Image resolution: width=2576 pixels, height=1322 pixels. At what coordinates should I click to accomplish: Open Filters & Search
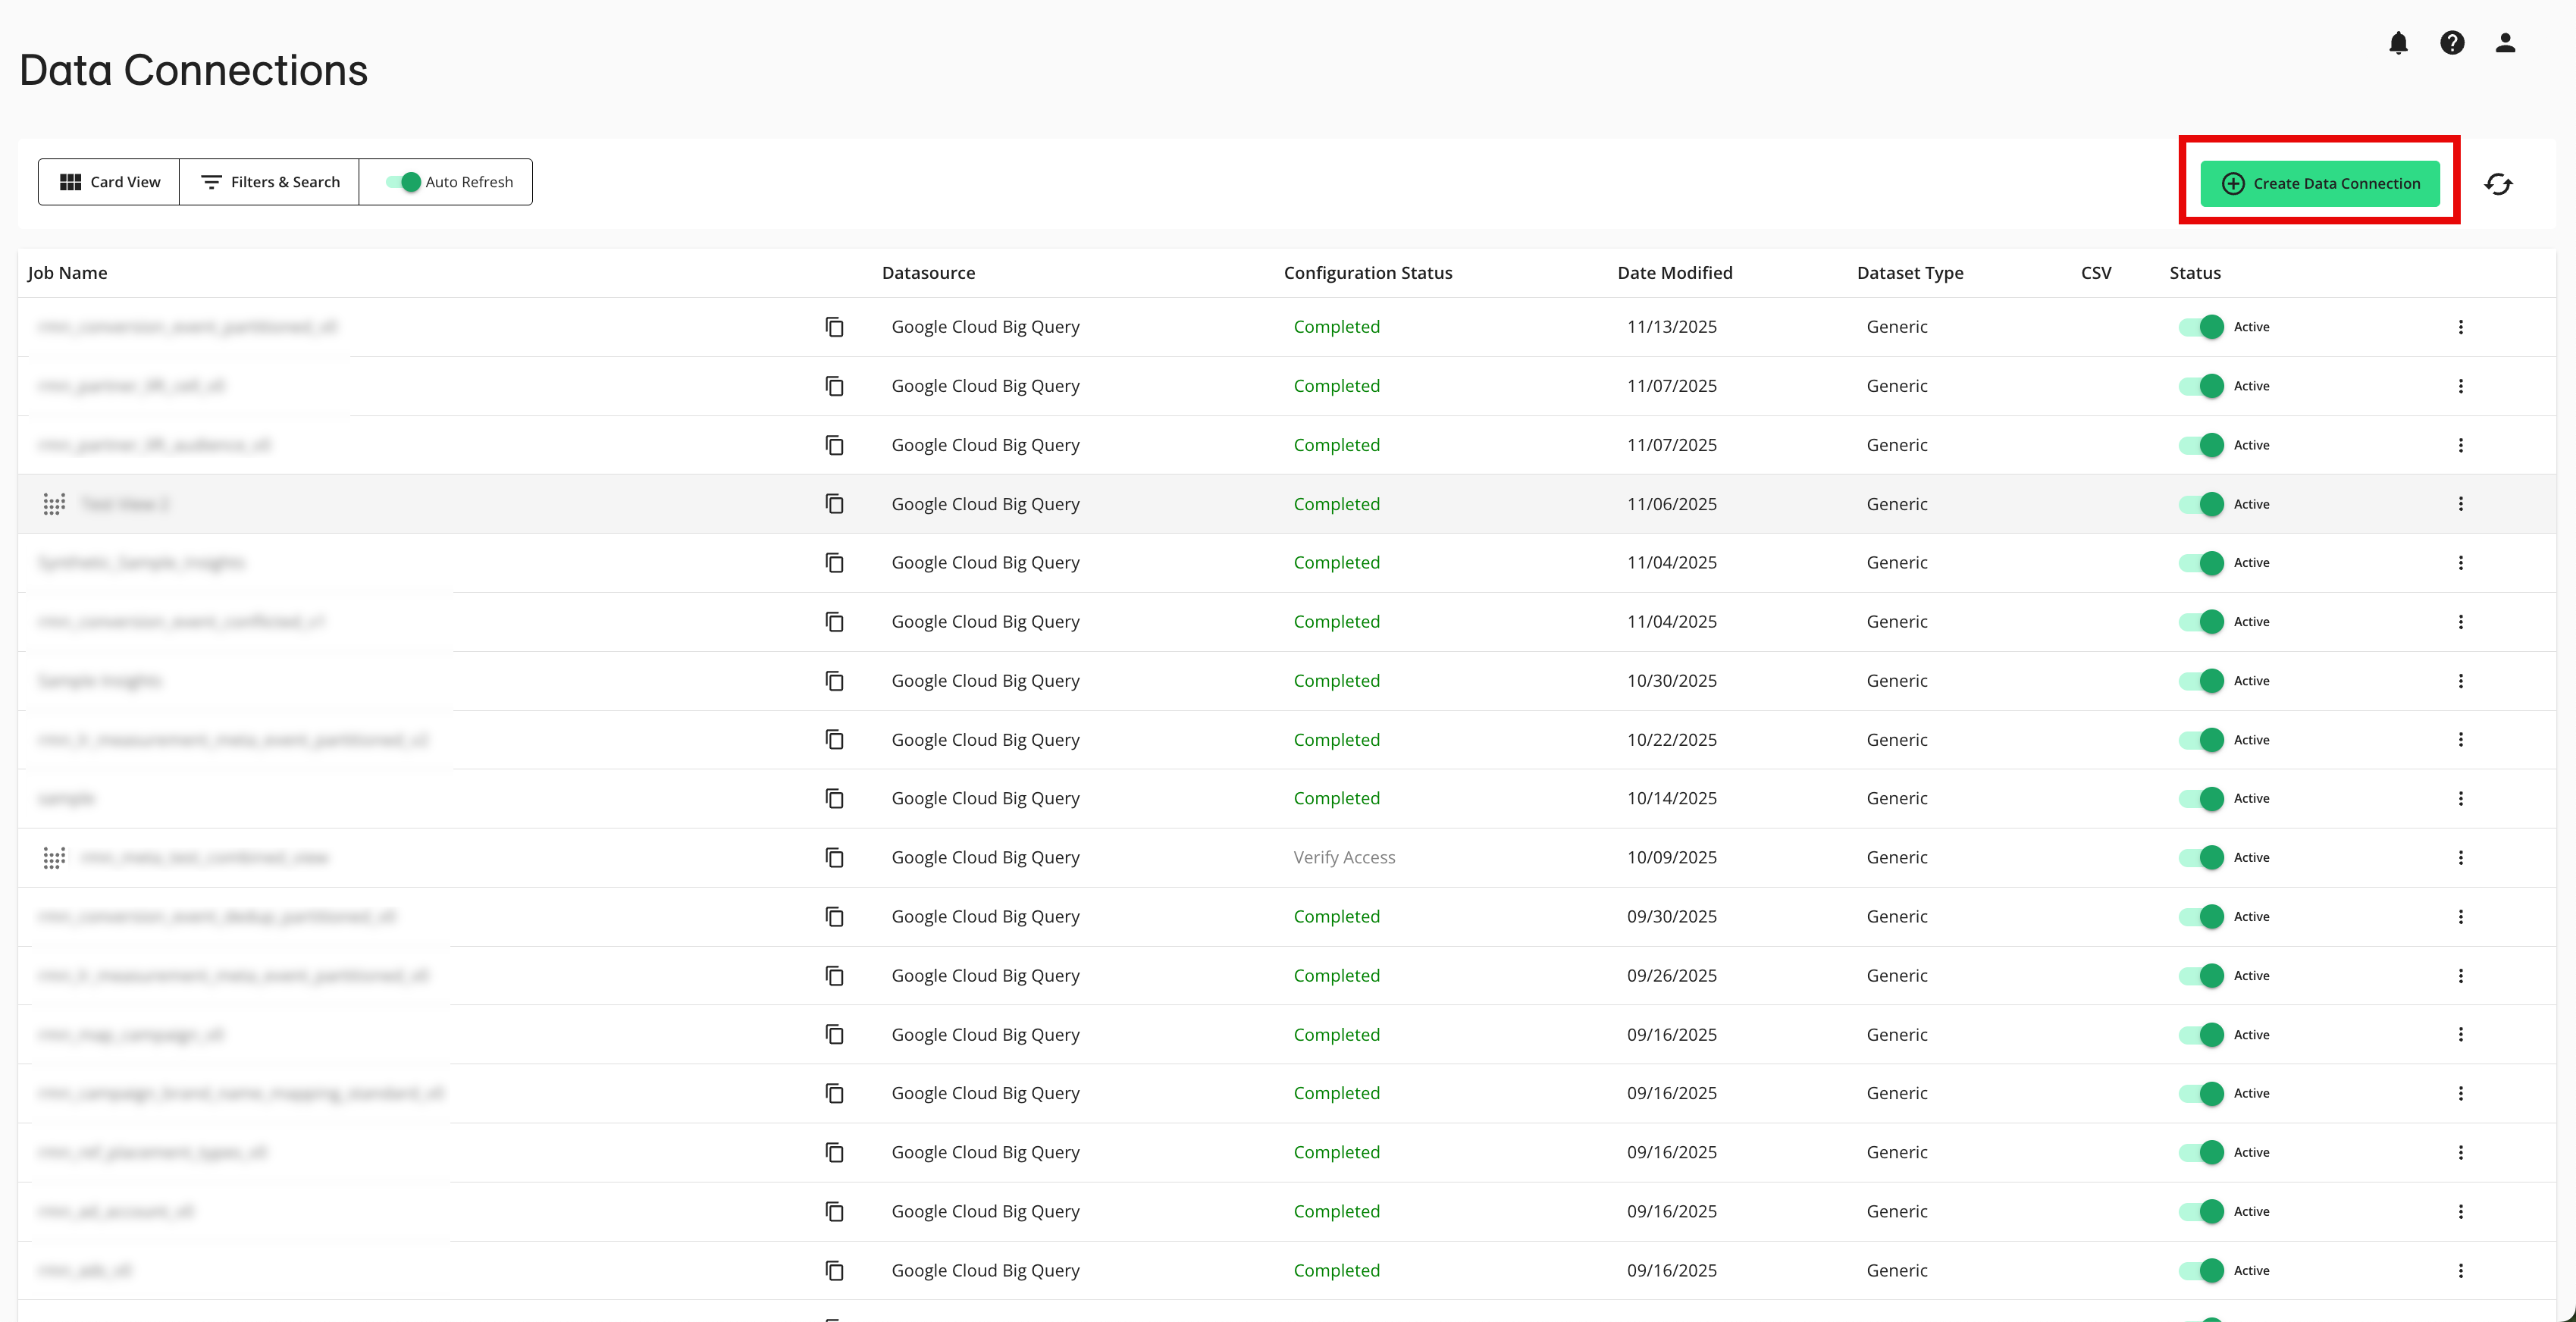(x=269, y=181)
